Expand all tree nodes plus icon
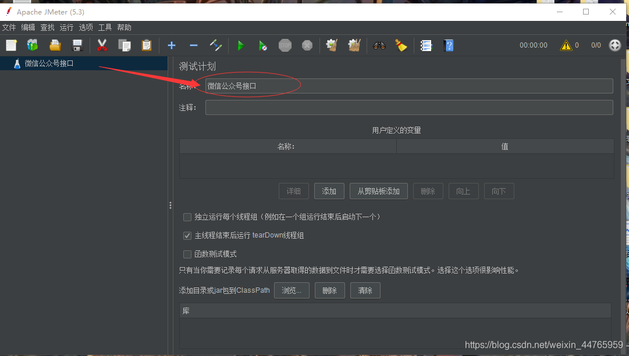The image size is (629, 356). click(171, 45)
